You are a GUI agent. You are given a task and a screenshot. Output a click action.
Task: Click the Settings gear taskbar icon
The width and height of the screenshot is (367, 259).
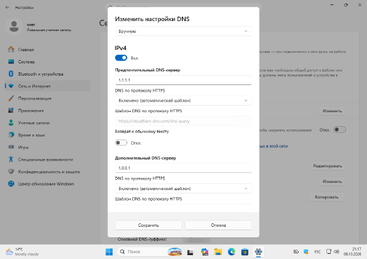(259, 252)
